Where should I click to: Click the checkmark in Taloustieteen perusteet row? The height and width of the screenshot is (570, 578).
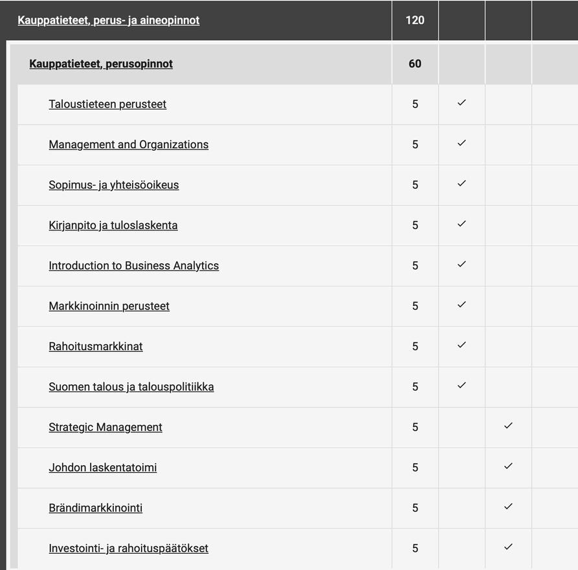click(x=461, y=103)
